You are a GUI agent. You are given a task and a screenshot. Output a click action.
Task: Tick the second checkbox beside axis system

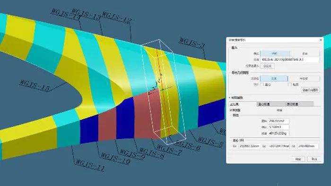[289, 84]
